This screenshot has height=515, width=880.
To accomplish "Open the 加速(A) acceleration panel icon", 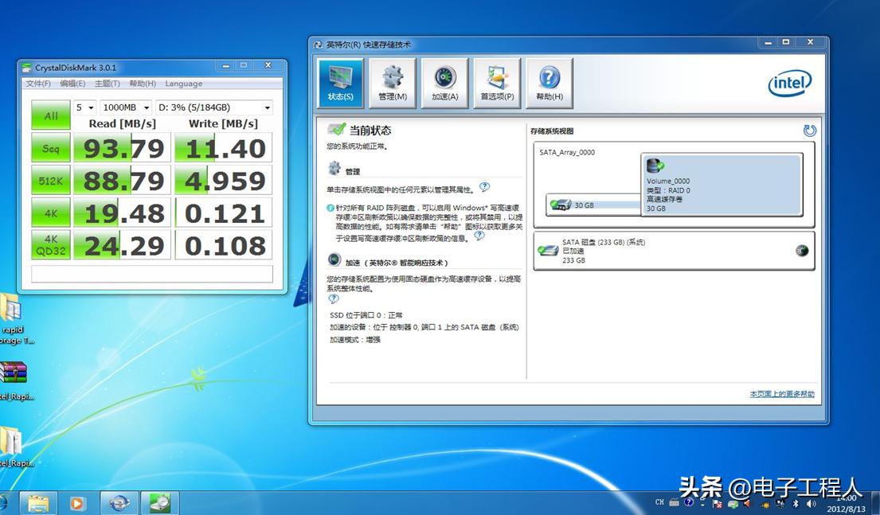I will (444, 82).
